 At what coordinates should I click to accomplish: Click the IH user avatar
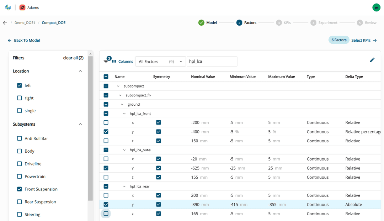pyautogui.click(x=376, y=7)
